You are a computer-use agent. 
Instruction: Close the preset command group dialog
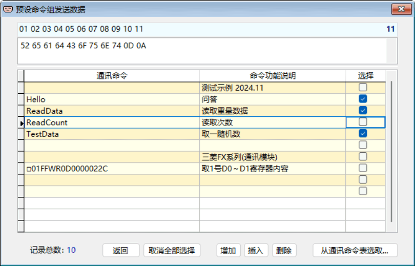coord(401,9)
